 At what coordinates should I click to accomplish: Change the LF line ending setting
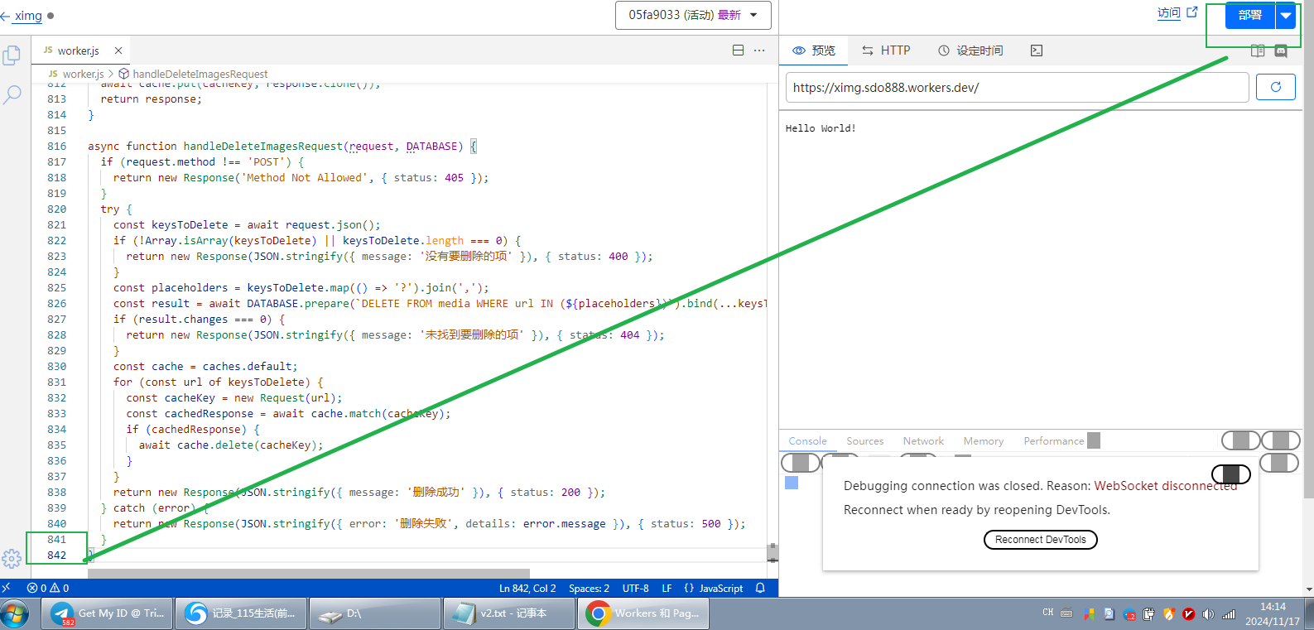click(x=667, y=588)
